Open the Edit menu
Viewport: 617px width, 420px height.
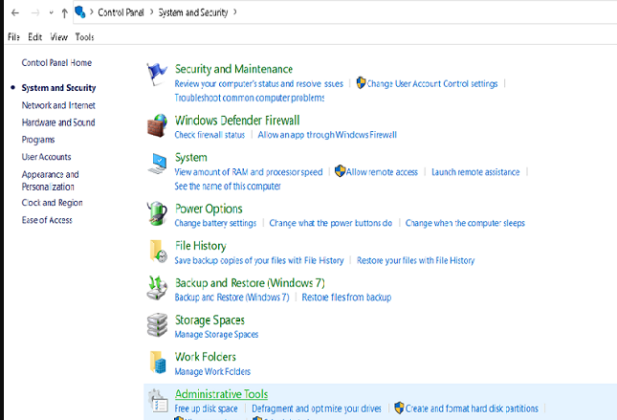34,37
